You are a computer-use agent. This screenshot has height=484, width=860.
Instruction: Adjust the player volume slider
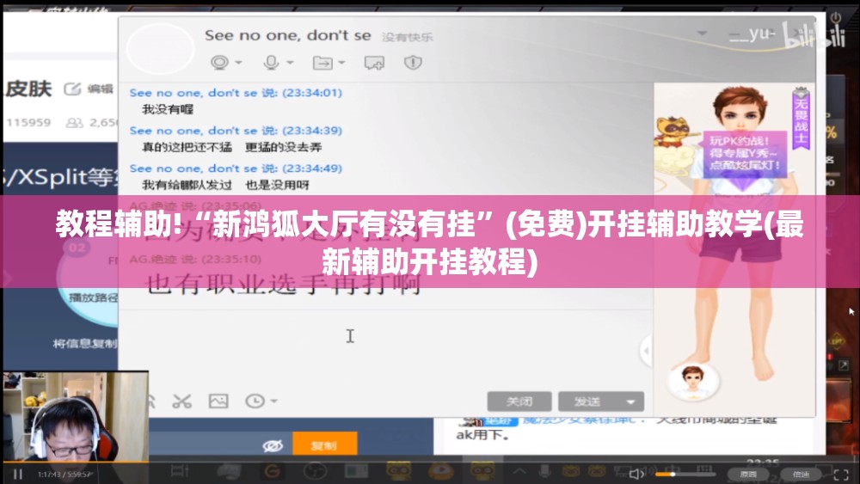[x=685, y=475]
